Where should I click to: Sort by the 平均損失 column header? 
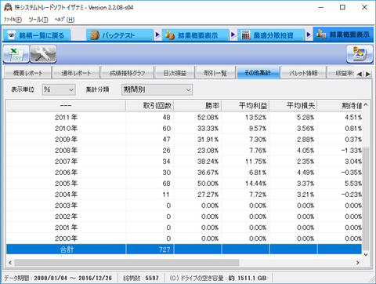click(x=293, y=106)
